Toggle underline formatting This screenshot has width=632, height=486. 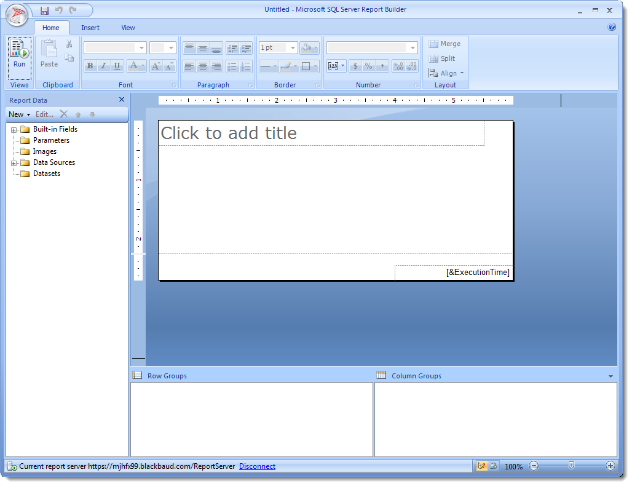click(x=117, y=66)
